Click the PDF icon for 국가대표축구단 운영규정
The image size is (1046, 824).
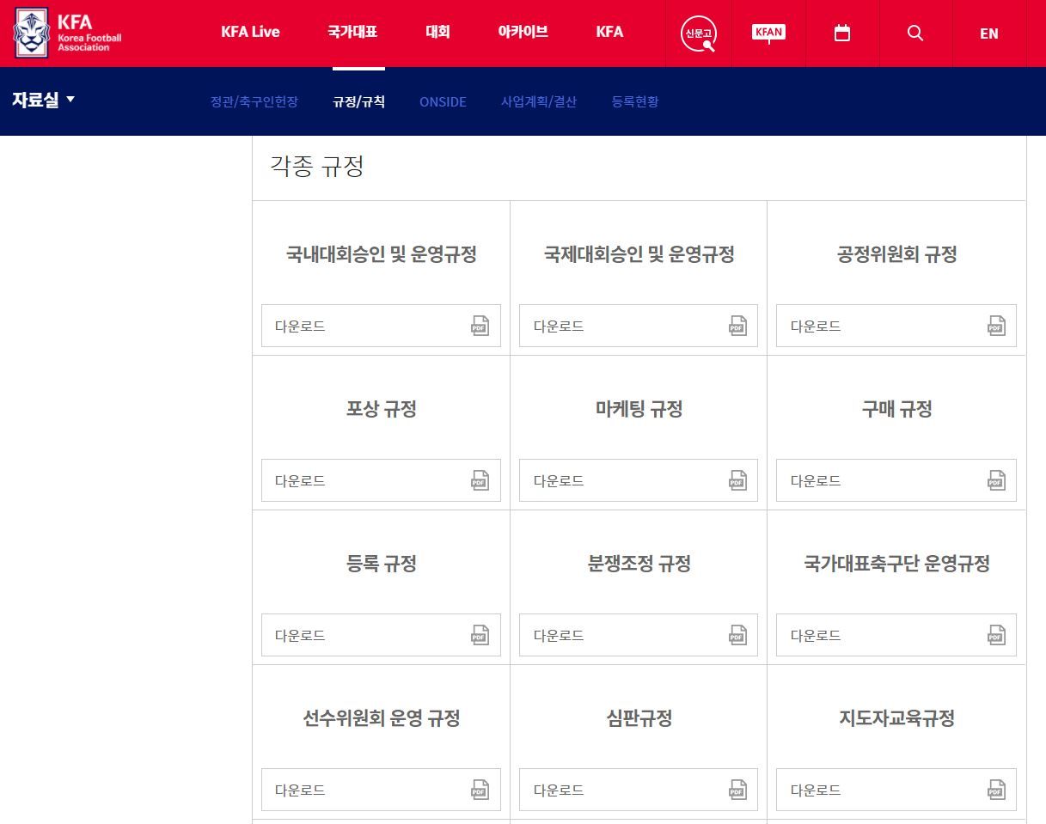click(x=996, y=635)
